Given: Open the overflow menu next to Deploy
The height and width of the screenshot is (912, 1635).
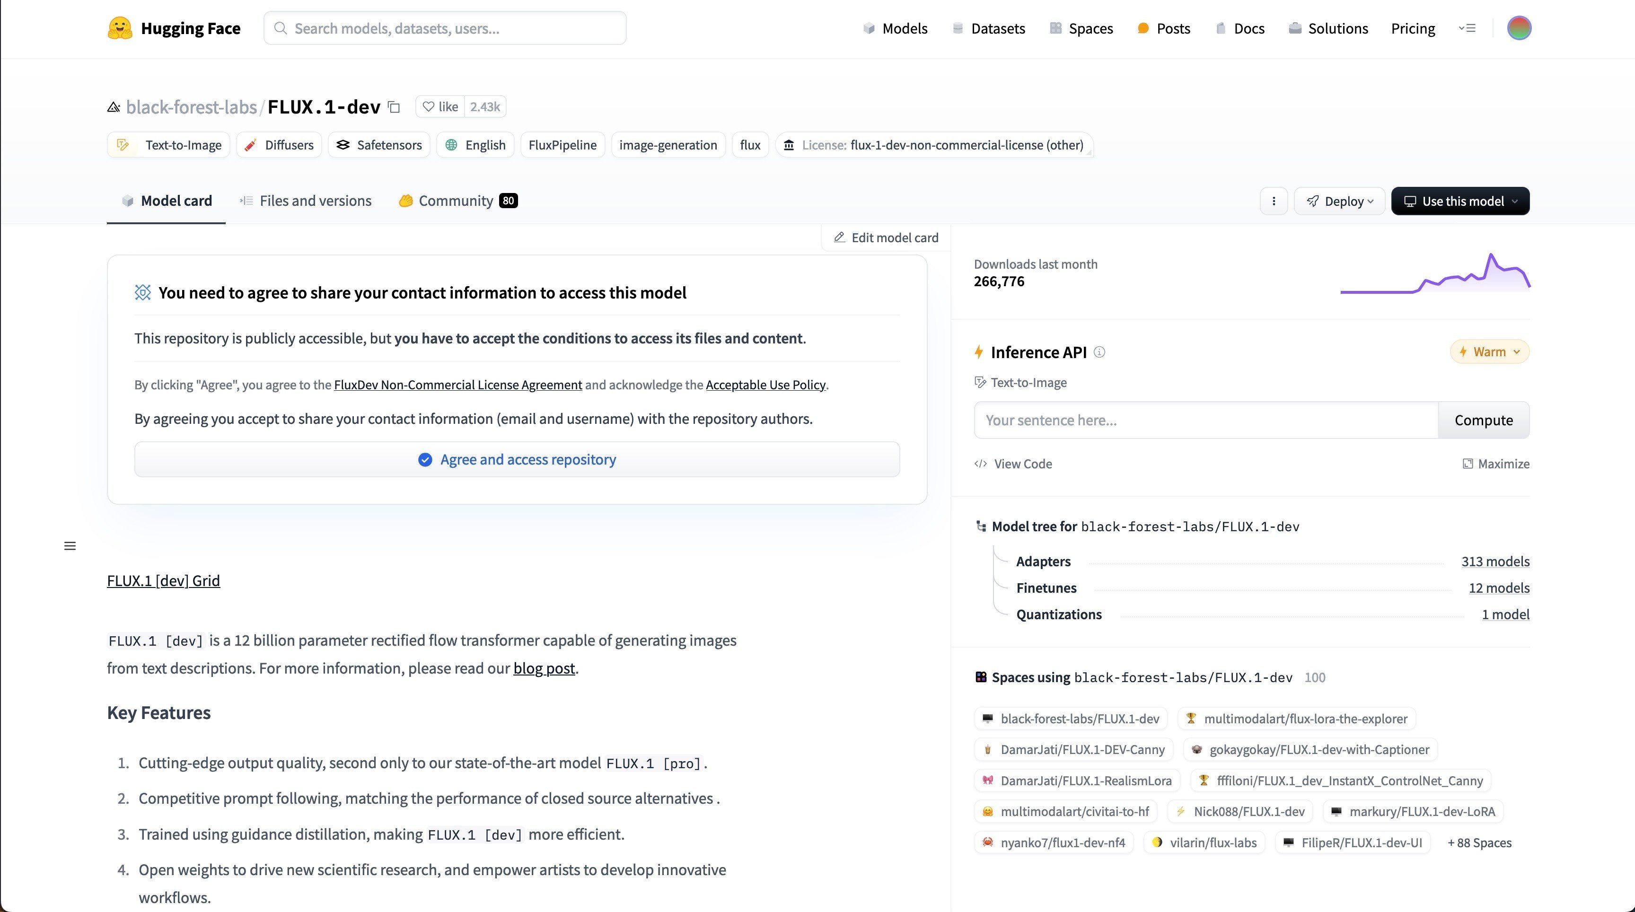Looking at the screenshot, I should tap(1274, 201).
